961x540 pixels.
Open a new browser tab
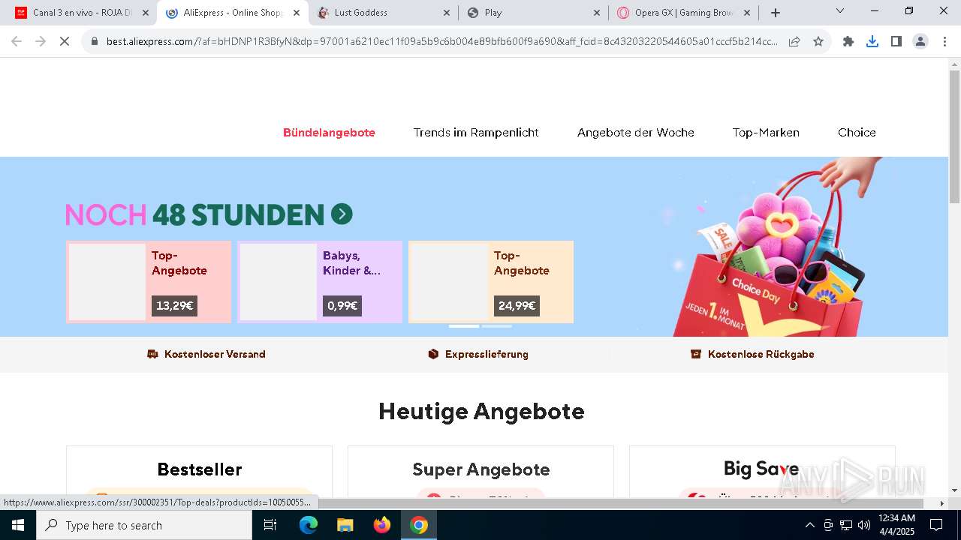coord(776,13)
